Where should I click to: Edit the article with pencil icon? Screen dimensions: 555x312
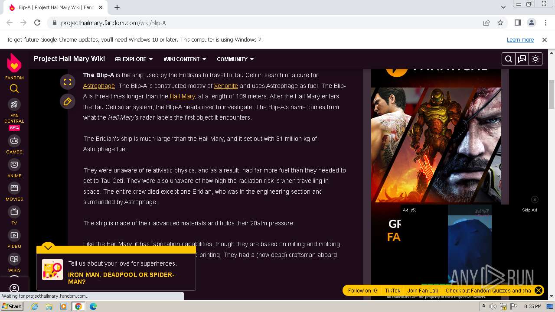(68, 101)
